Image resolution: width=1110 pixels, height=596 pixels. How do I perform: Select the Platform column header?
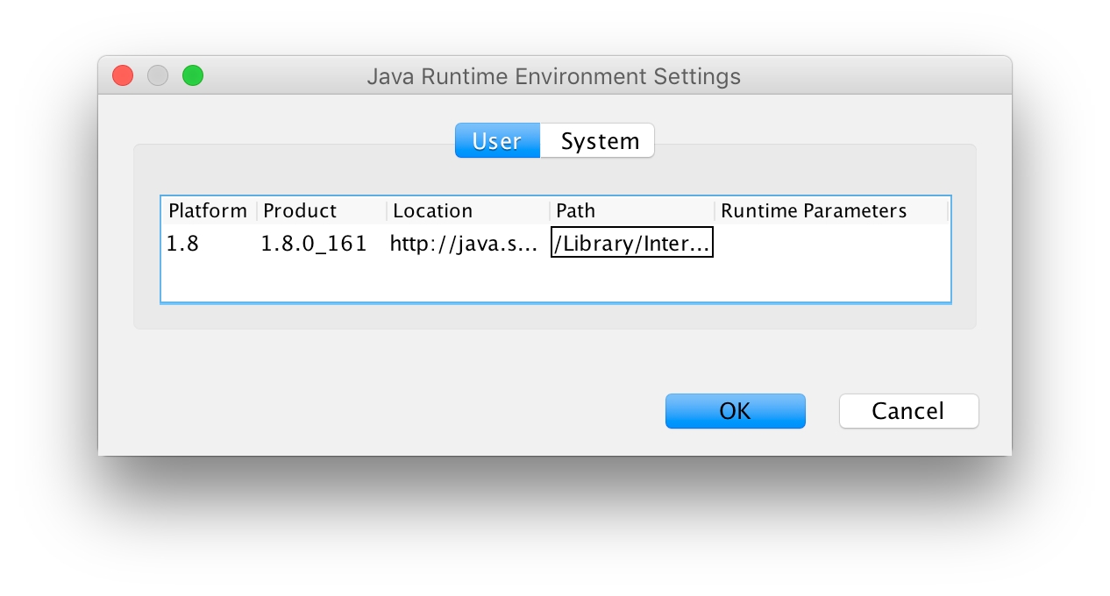209,210
